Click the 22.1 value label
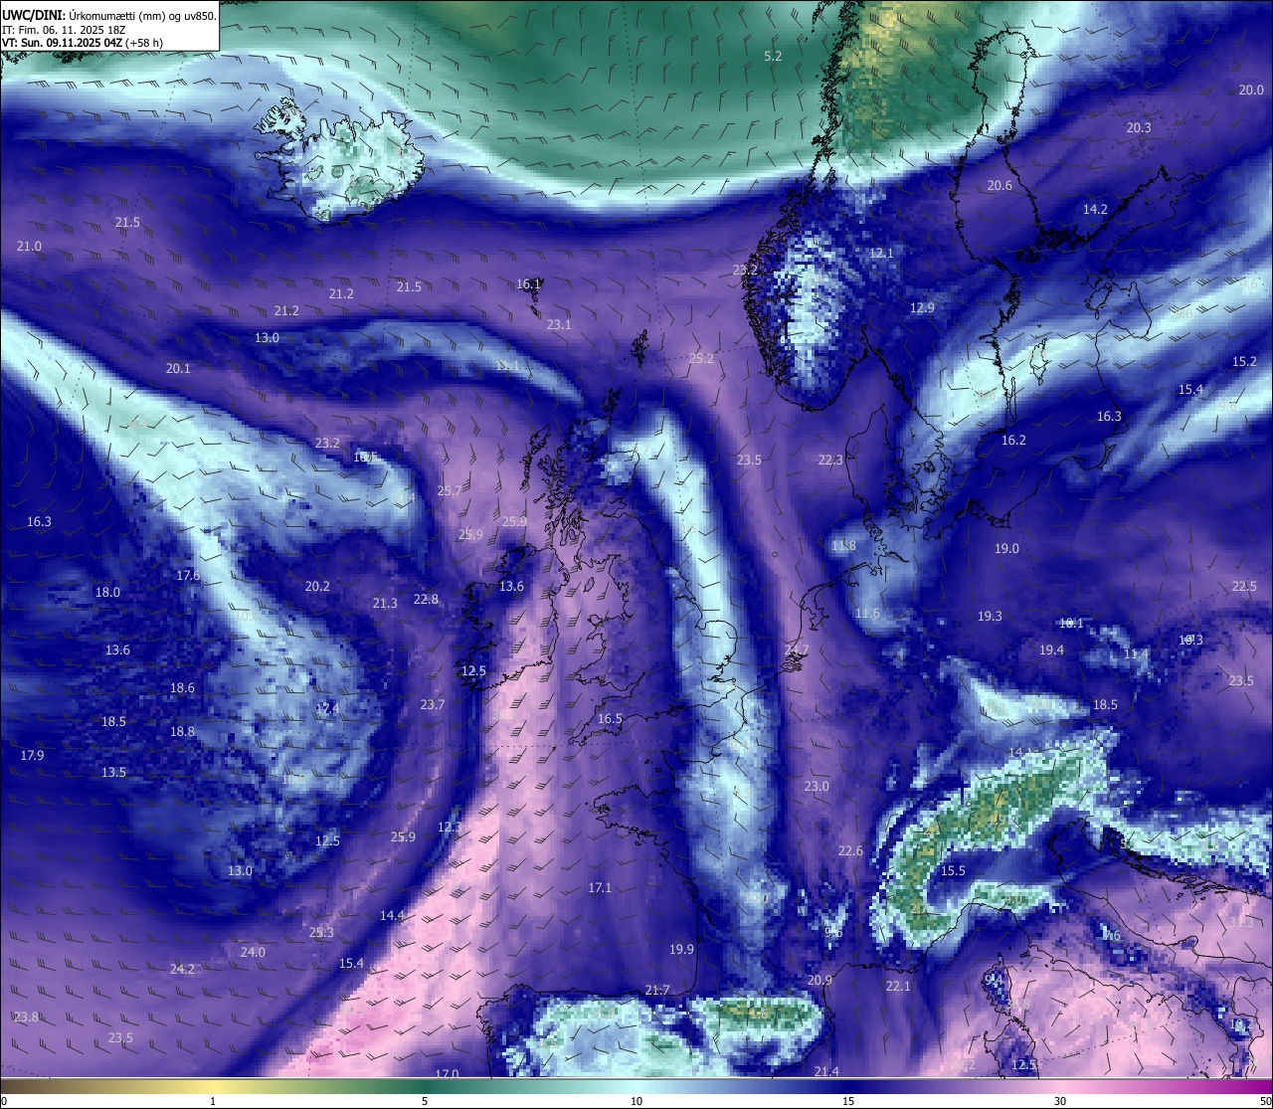 click(898, 987)
